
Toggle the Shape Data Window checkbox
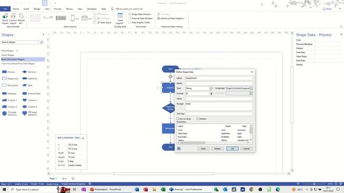coord(130,14)
